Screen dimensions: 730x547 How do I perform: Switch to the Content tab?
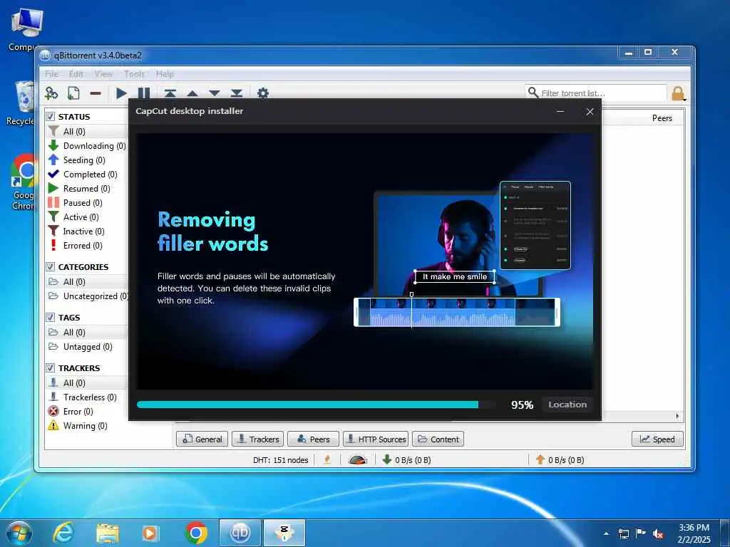coord(438,439)
